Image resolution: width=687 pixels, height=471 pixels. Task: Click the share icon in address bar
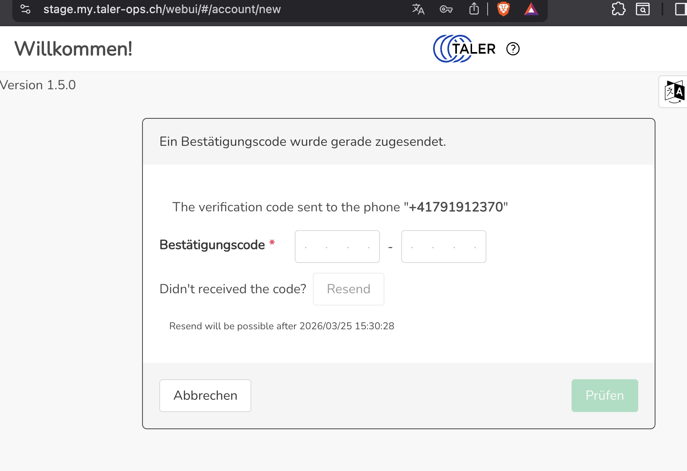[474, 9]
